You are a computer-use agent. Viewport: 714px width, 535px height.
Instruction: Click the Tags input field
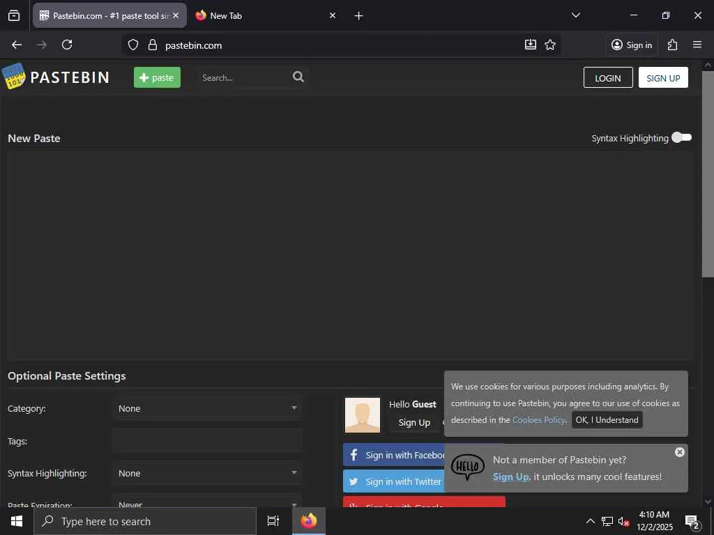click(207, 441)
